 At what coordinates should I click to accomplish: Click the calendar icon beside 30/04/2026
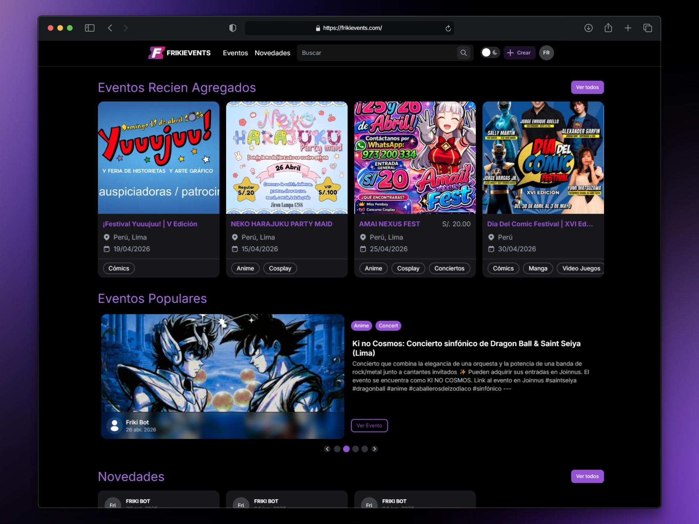pyautogui.click(x=491, y=249)
